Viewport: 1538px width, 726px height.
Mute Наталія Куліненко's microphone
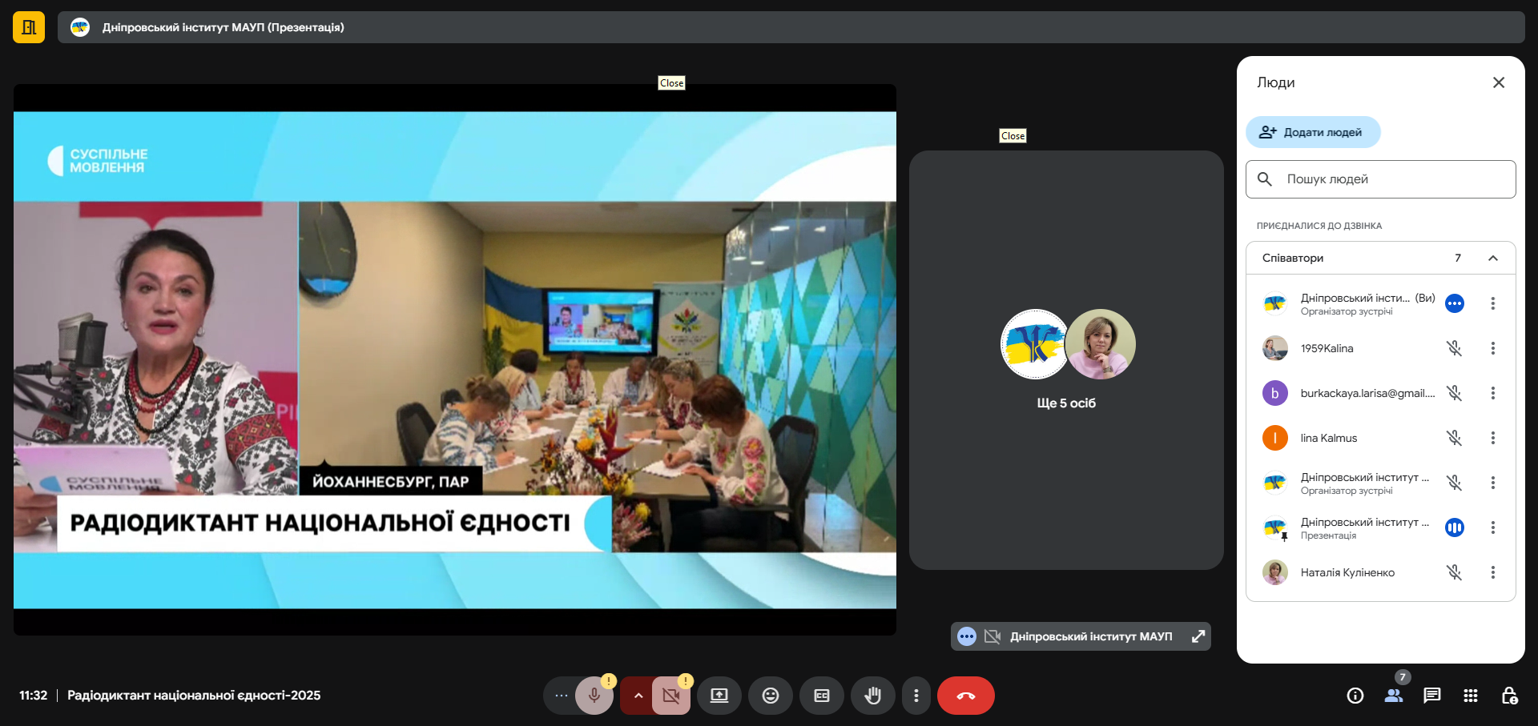pyautogui.click(x=1454, y=572)
